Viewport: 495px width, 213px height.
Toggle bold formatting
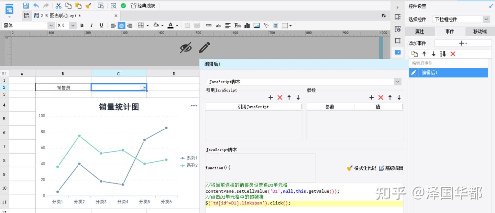(x=82, y=25)
